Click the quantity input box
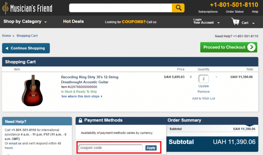Screen dimensions: 263x155 pos(204,79)
